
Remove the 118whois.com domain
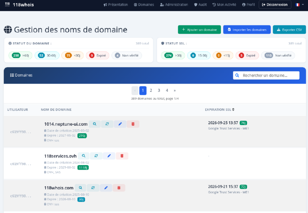click(x=119, y=188)
